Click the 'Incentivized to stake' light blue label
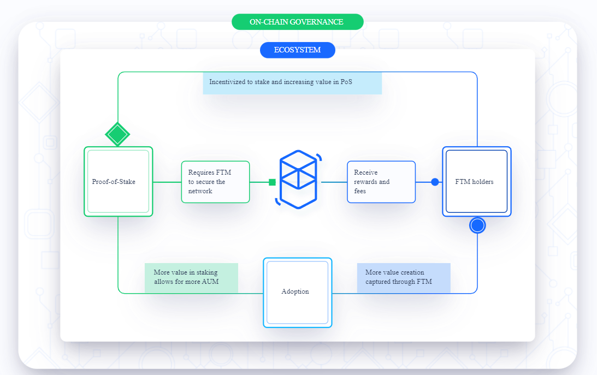 coord(292,82)
